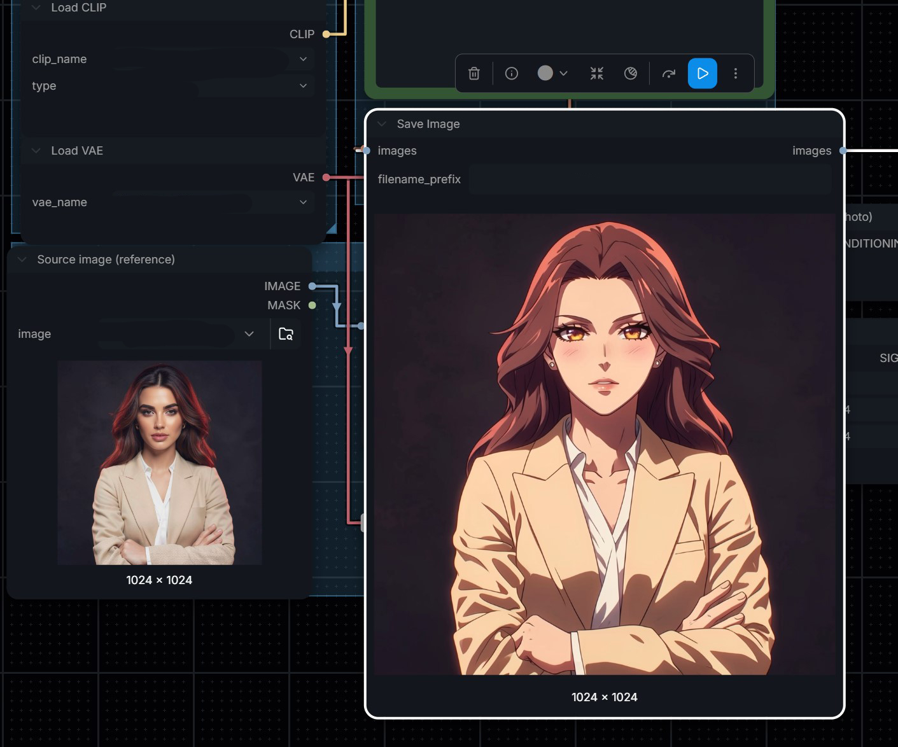
Task: Delete the selected node with trash icon
Action: point(474,74)
